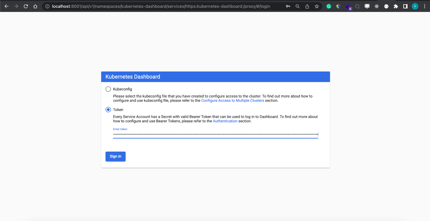Viewport: 430px width, 221px height.
Task: Open saved passwords key icon
Action: [288, 6]
